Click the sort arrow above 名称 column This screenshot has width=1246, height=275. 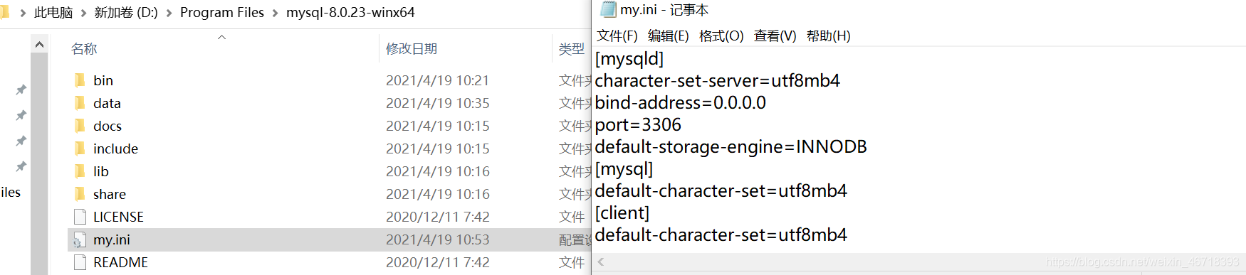[x=221, y=37]
